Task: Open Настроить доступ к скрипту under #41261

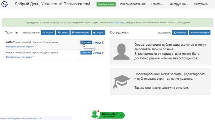Action: [20, 57]
